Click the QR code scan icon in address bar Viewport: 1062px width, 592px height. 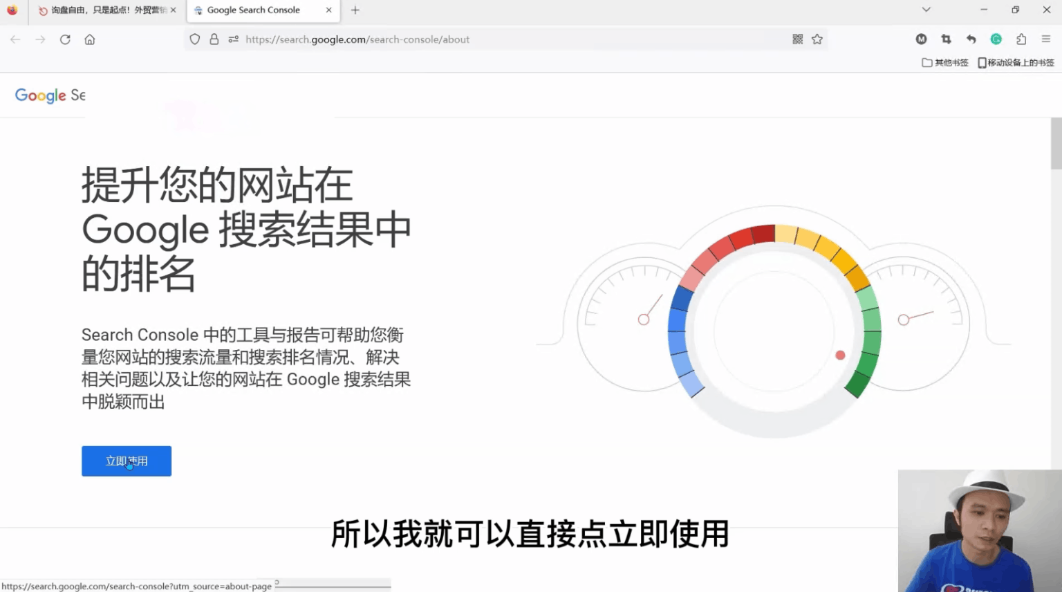coord(797,39)
